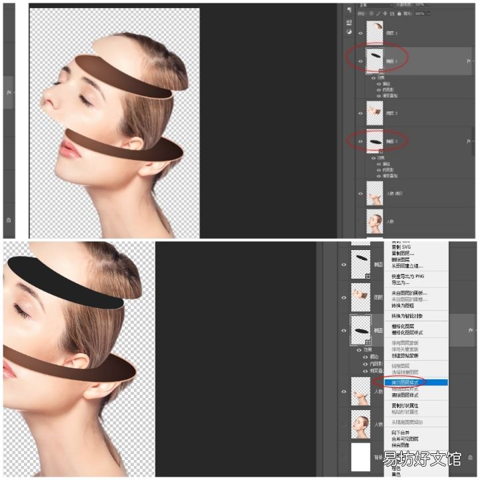Viewport: 480px width, 480px height.
Task: Toggle 描边 effect eye under 椭圆 1
Action: click(x=379, y=84)
